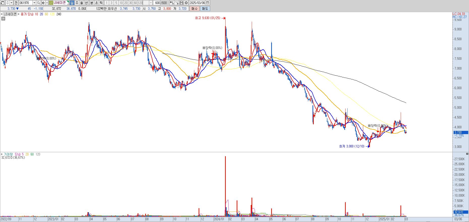This screenshot has height=222, width=469.
Task: Click the 2025/03/06 date field
Action: coord(197,3)
